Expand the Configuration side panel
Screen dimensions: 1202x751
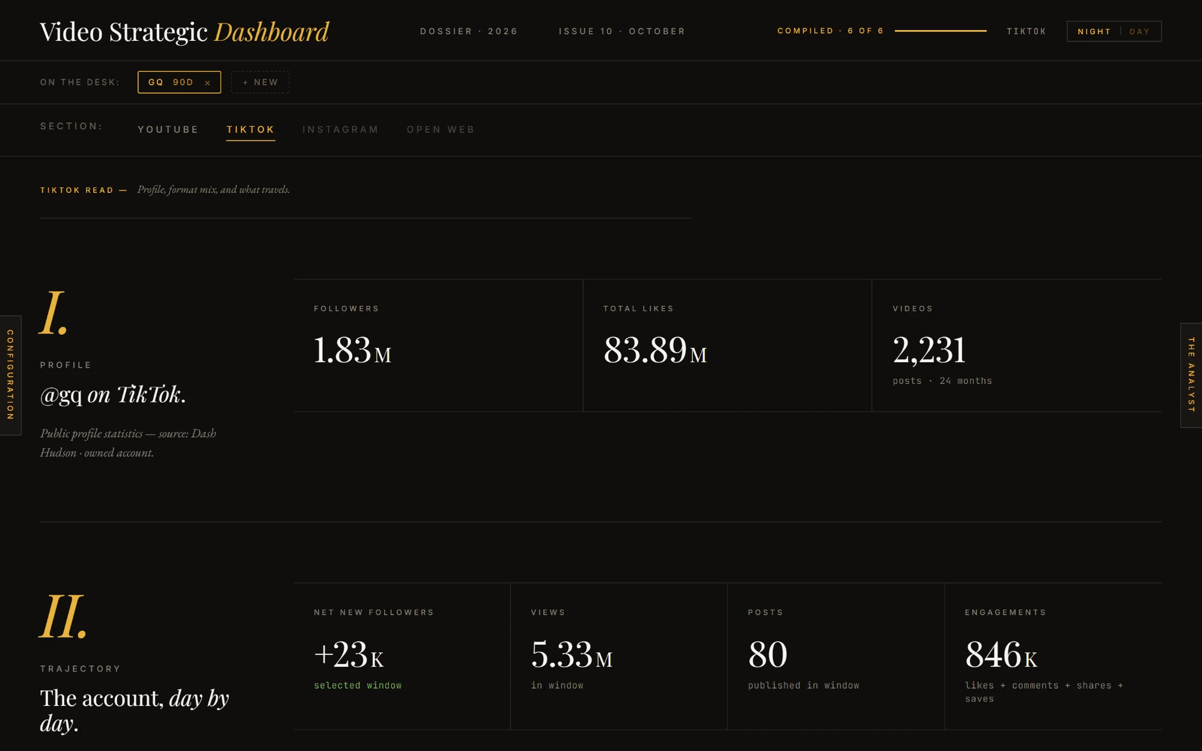click(10, 375)
